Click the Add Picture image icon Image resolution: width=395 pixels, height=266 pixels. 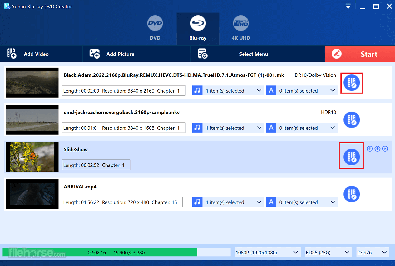click(x=95, y=54)
